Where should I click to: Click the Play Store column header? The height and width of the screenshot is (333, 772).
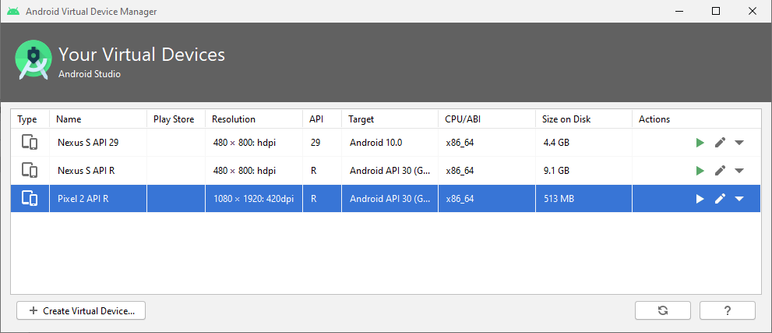[x=175, y=119]
